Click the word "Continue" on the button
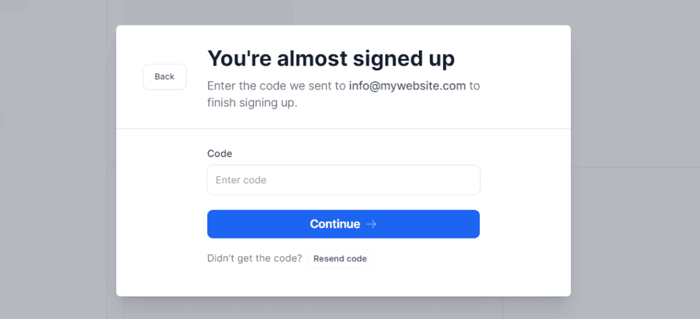Image resolution: width=700 pixels, height=319 pixels. [x=334, y=224]
